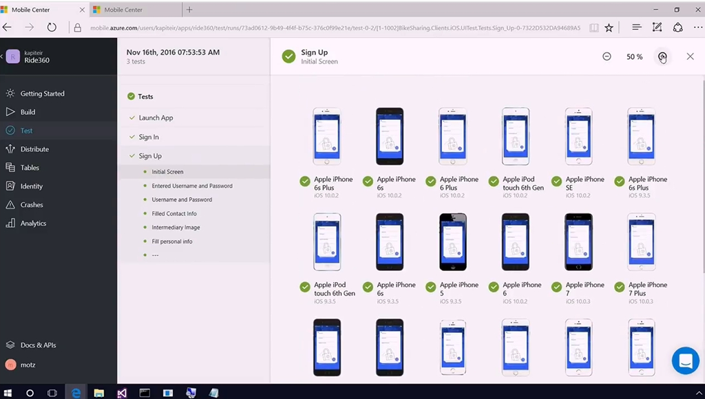The image size is (705, 399).
Task: Click the Edge icon in Windows taskbar
Action: pos(76,393)
